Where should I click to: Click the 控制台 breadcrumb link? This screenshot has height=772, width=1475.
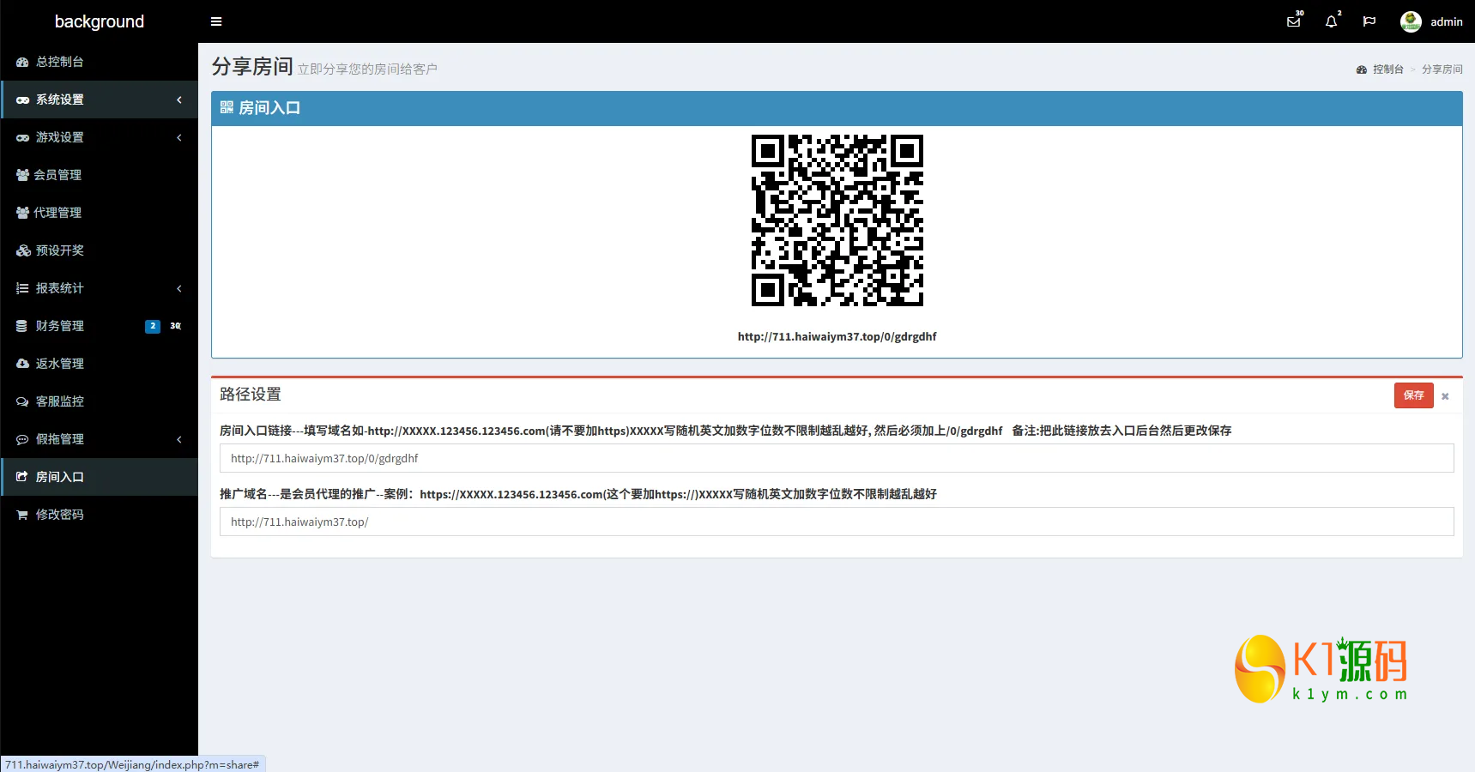(1387, 69)
